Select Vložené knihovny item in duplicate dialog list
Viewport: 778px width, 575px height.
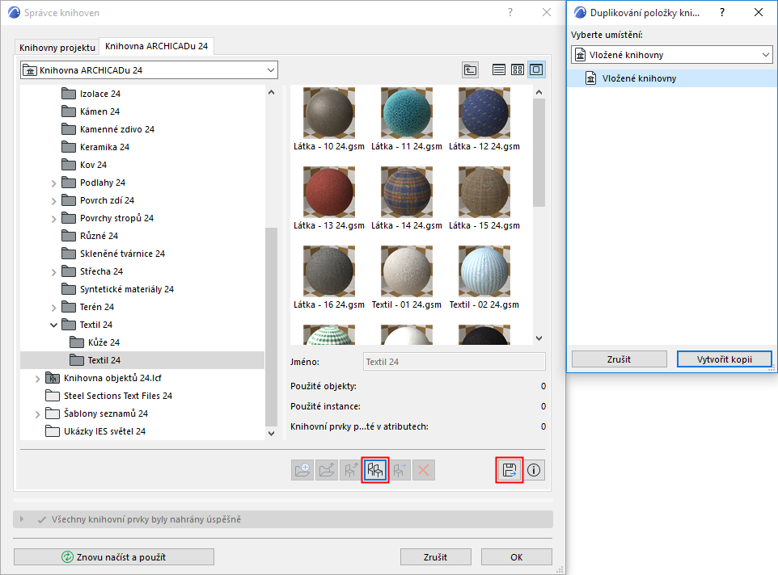(672, 78)
